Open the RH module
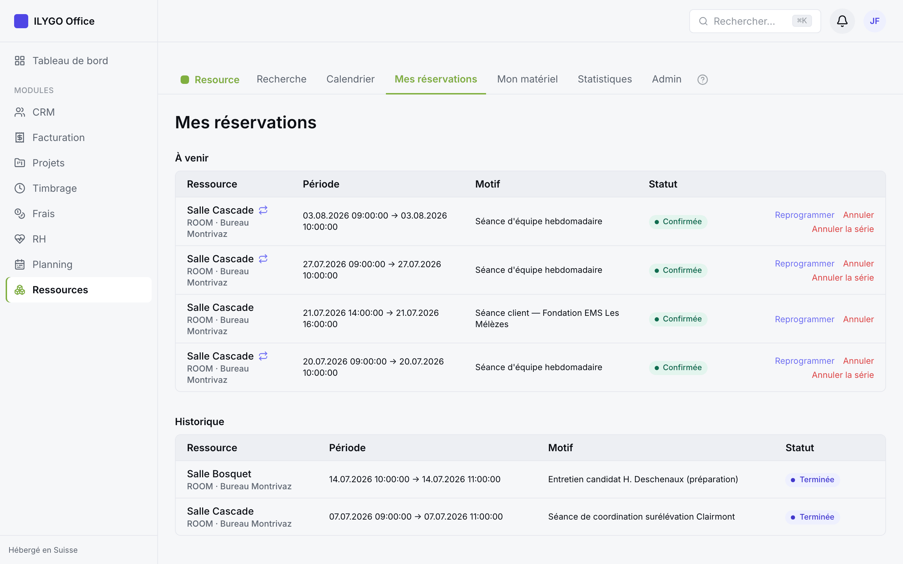Image resolution: width=903 pixels, height=564 pixels. (x=79, y=239)
